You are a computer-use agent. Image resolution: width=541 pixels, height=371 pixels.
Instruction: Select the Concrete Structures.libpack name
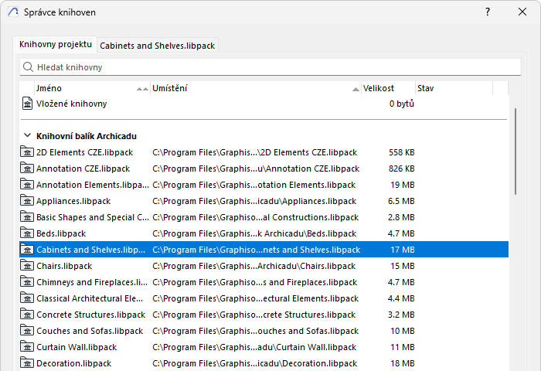point(90,315)
